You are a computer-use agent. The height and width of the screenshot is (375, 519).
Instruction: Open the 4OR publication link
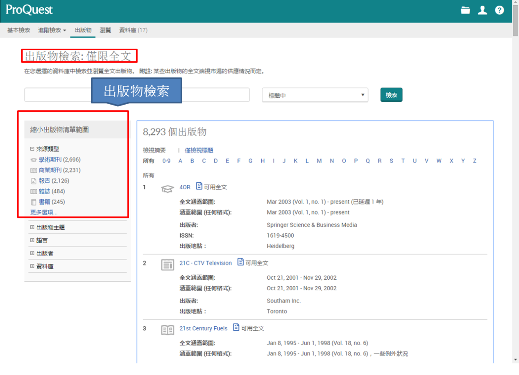click(185, 187)
